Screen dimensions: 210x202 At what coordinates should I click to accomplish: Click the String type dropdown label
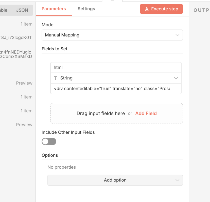tap(66, 78)
